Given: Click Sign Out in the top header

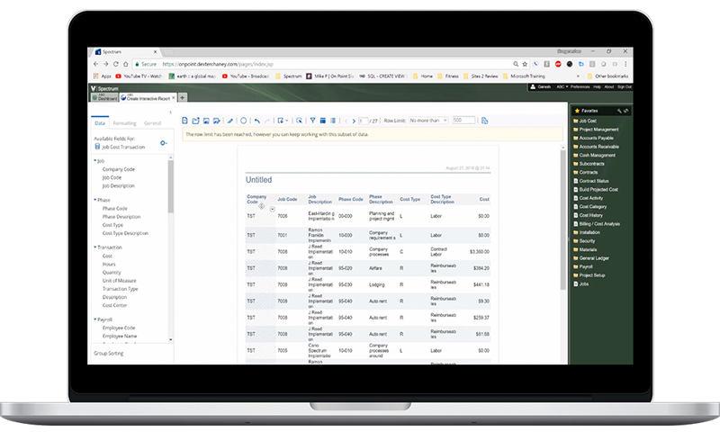Looking at the screenshot, I should tap(625, 86).
